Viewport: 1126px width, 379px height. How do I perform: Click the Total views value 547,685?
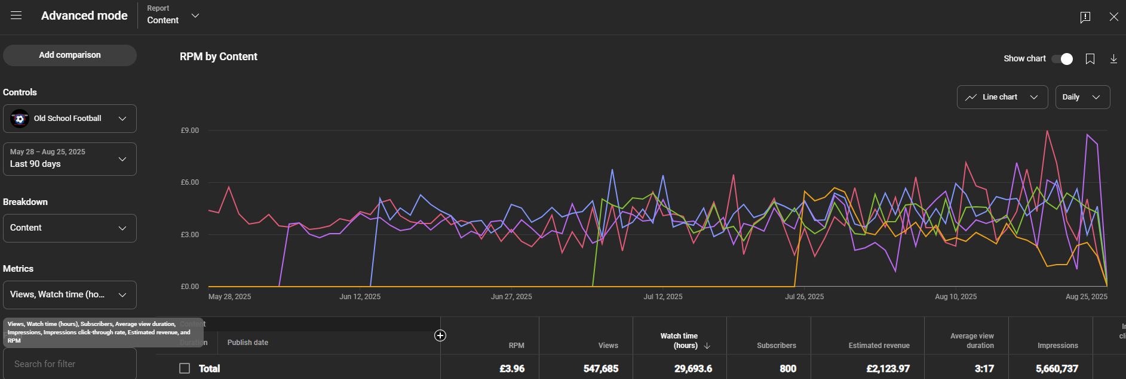[x=601, y=369]
